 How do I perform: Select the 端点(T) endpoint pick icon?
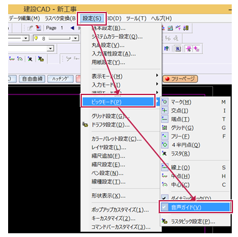point(165,119)
